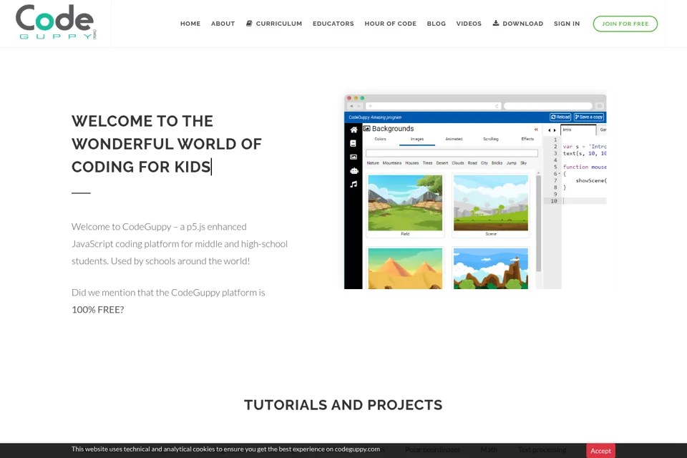Select the Images backgrounds tab

[417, 140]
